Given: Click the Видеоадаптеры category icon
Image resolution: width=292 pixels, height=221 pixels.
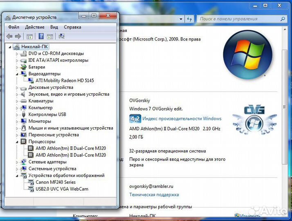Looking at the screenshot, I should pos(23,74).
